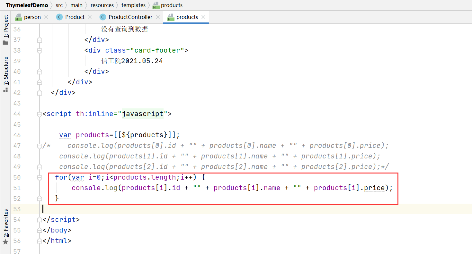This screenshot has height=254, width=472.
Task: Click the text 信工院2021.05.24
Action: pyautogui.click(x=132, y=61)
